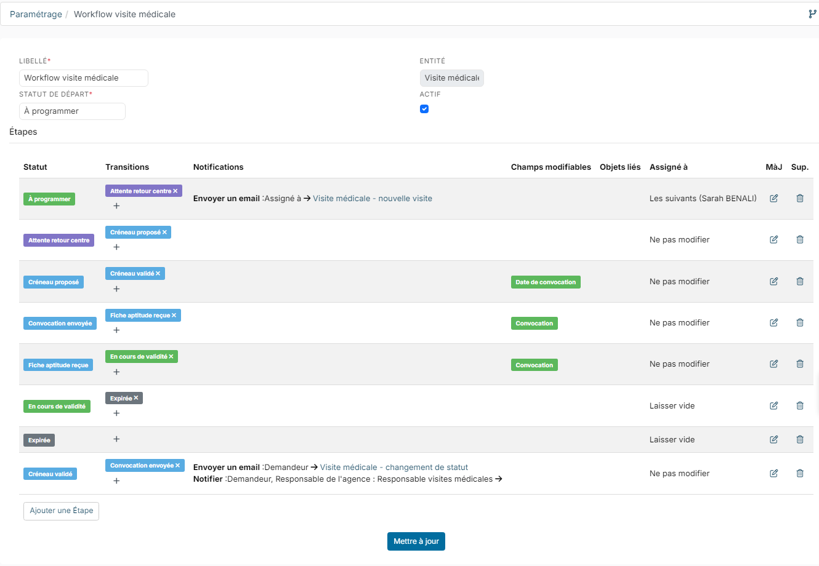
Task: Focus the Libellé input field
Action: [84, 78]
